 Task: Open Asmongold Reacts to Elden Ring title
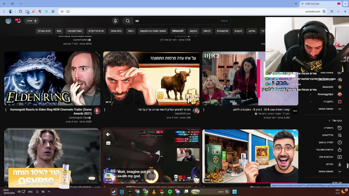(x=51, y=111)
